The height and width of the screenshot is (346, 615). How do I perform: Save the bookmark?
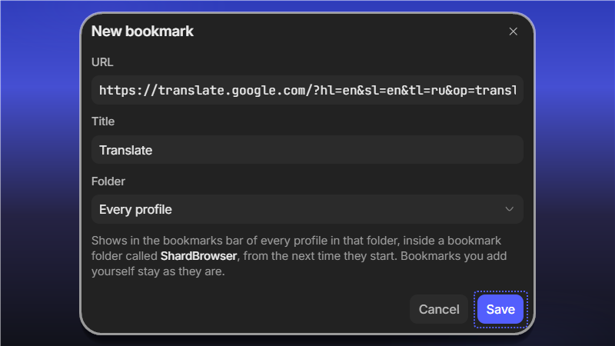click(x=500, y=310)
